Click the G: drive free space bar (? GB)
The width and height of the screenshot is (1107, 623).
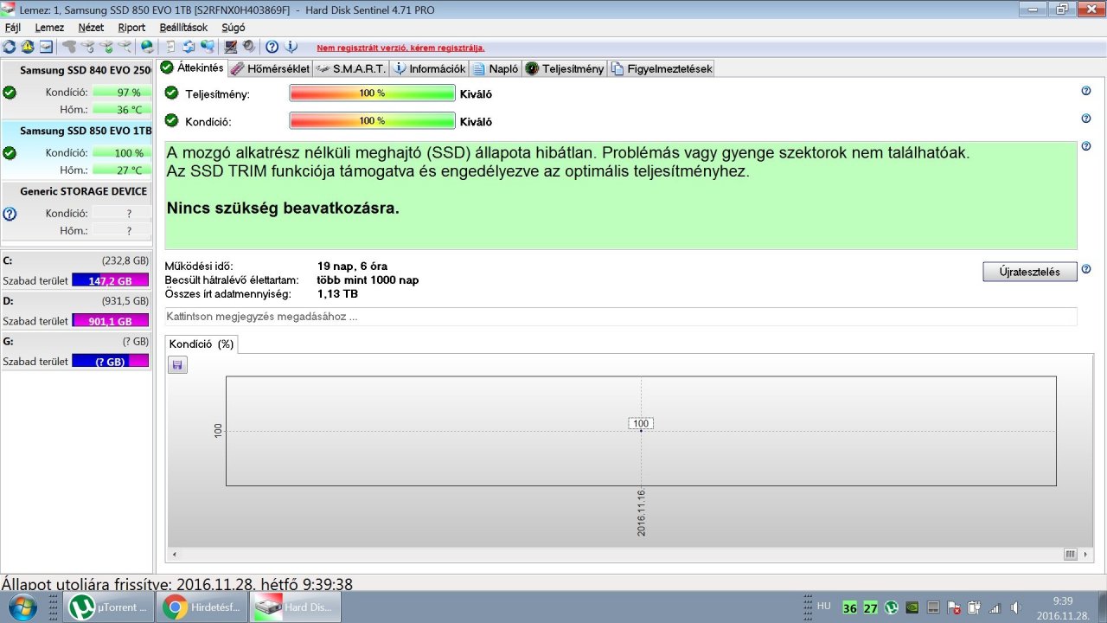pos(111,362)
